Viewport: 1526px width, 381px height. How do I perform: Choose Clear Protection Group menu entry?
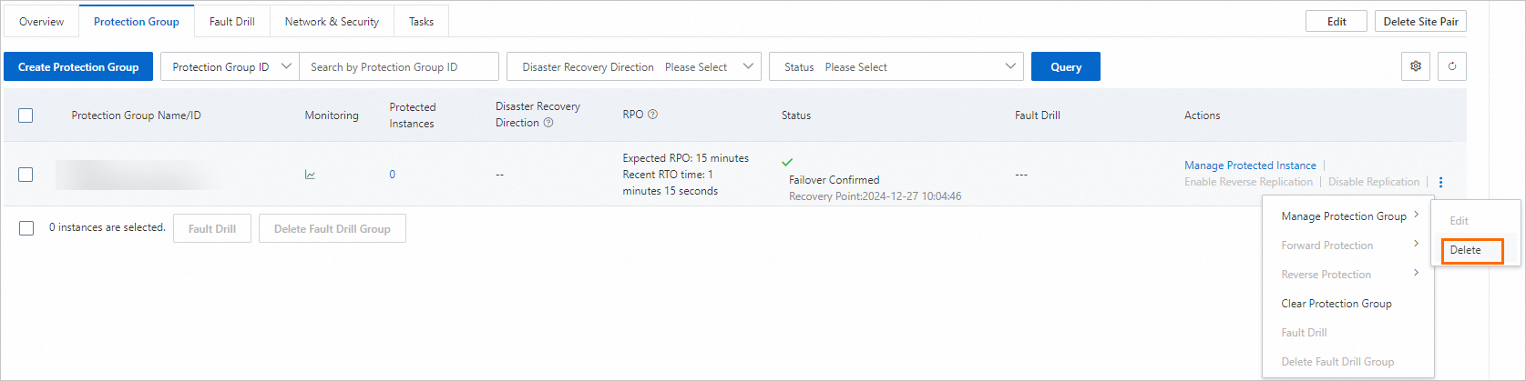pos(1337,304)
